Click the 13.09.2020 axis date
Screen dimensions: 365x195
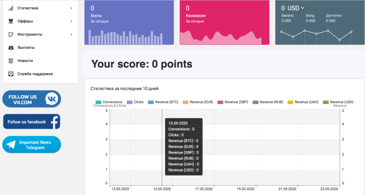coord(120,189)
